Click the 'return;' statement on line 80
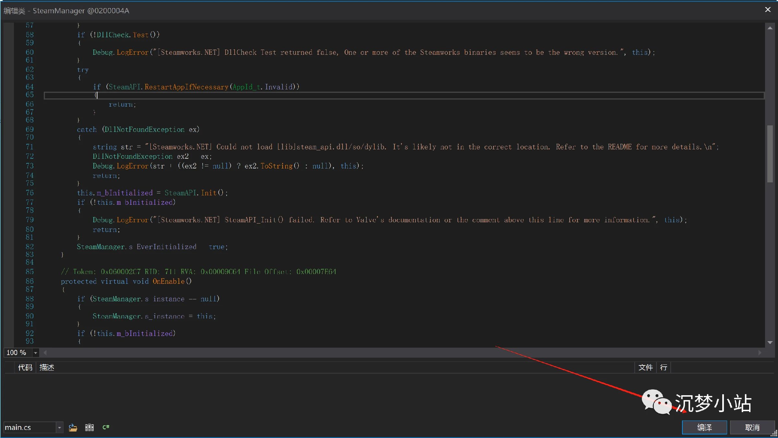 click(106, 230)
